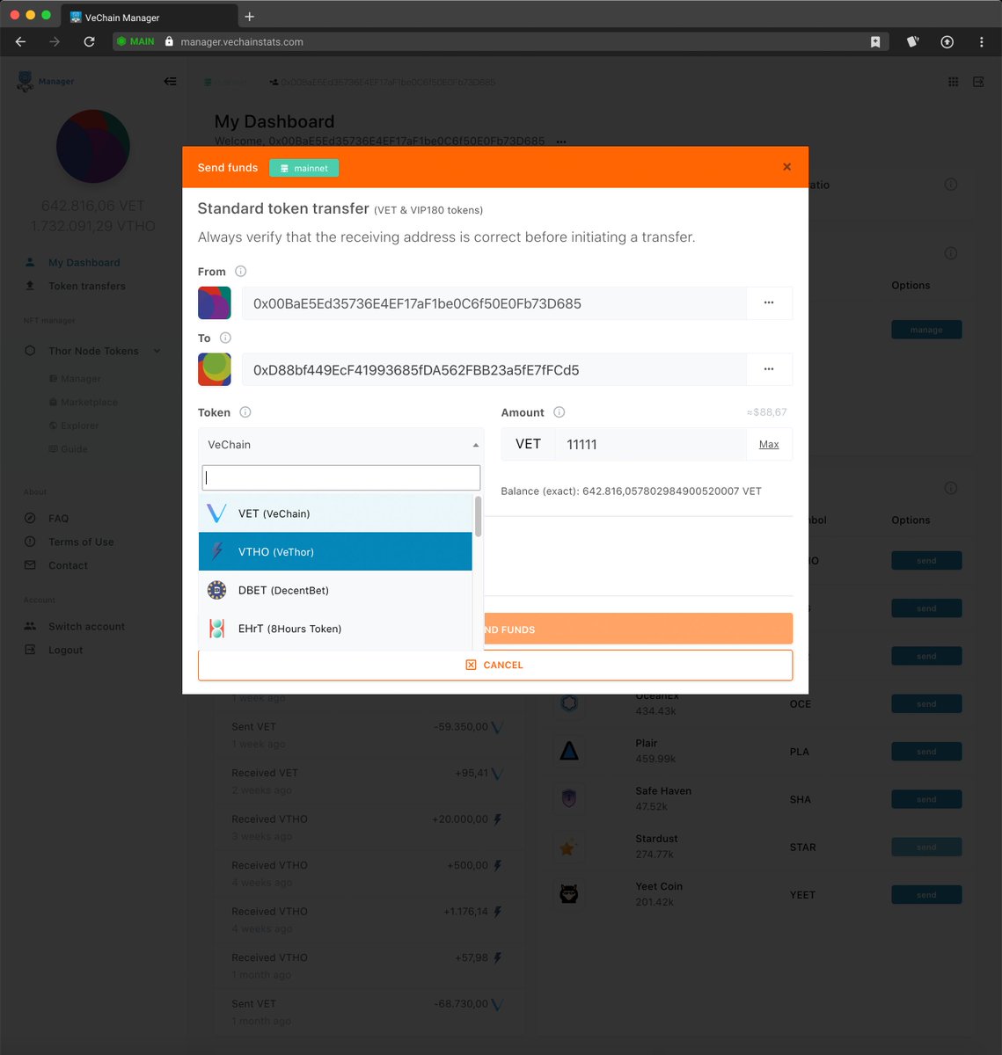Click the top-right panel icon
The image size is (1002, 1055).
tap(978, 82)
